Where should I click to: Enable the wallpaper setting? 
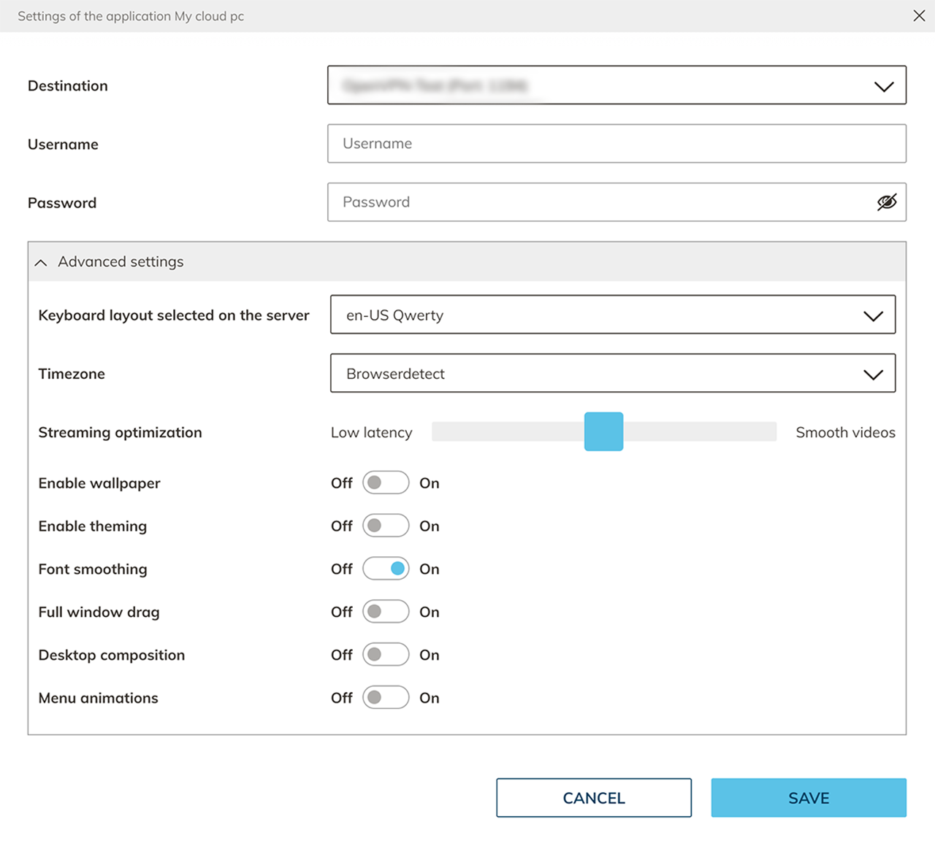(386, 483)
